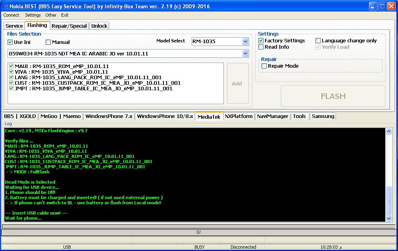398x251 pixels.
Task: Open the product code 059W034 dropdown
Action: coord(245,54)
